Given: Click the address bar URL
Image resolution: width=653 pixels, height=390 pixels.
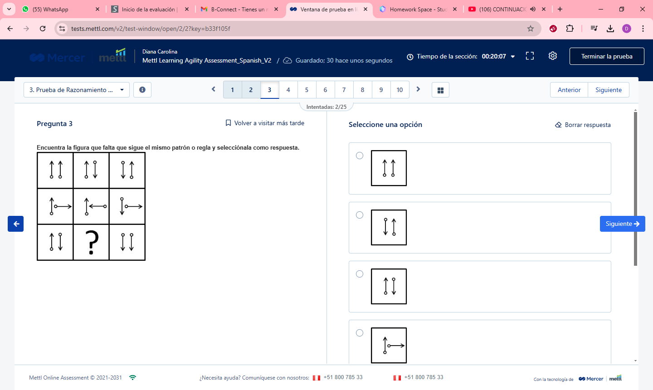Looking at the screenshot, I should [x=151, y=29].
